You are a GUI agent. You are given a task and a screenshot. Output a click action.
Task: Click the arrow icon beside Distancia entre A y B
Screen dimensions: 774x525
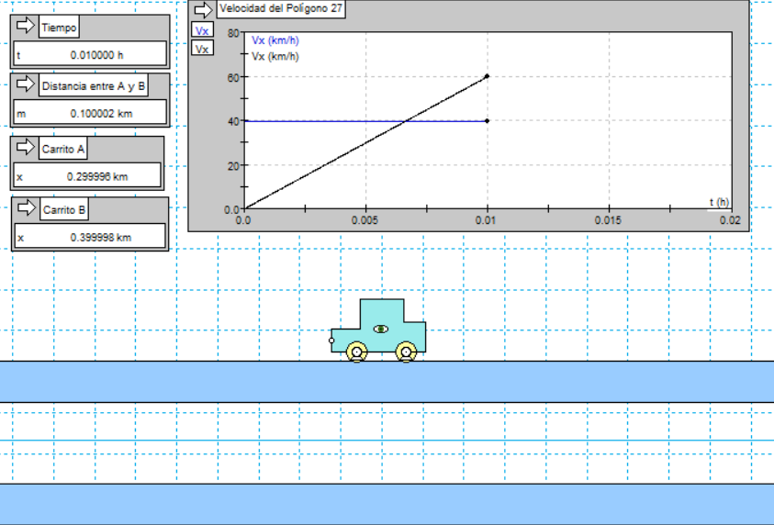click(x=26, y=86)
